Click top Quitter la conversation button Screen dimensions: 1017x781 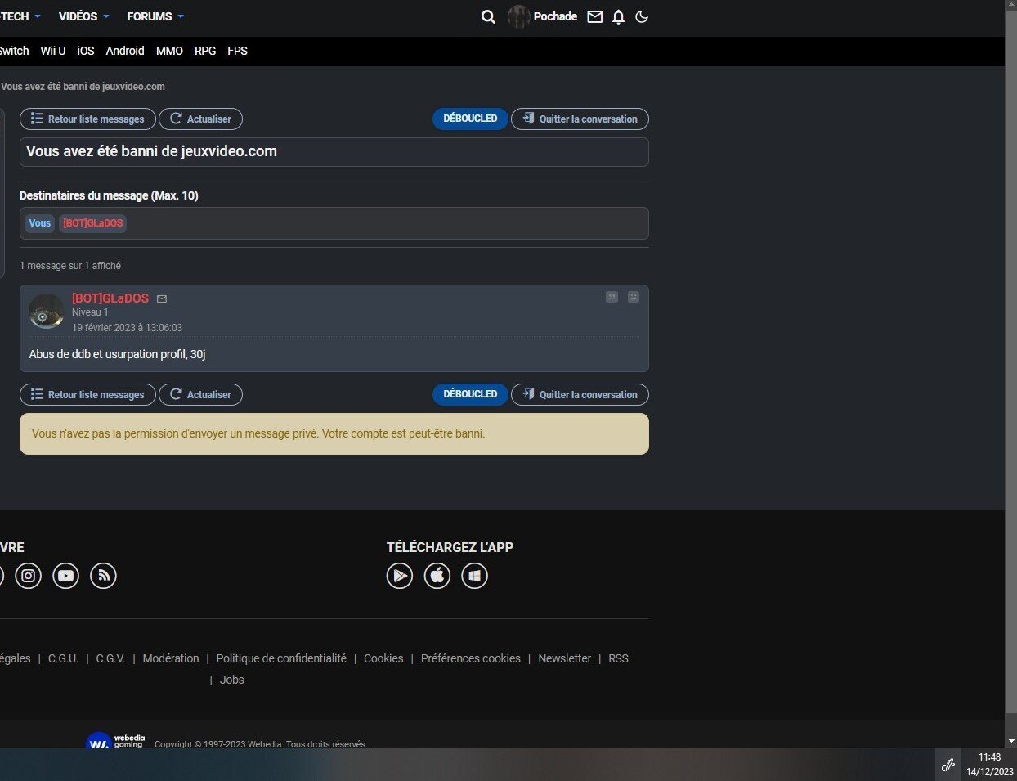click(x=580, y=119)
